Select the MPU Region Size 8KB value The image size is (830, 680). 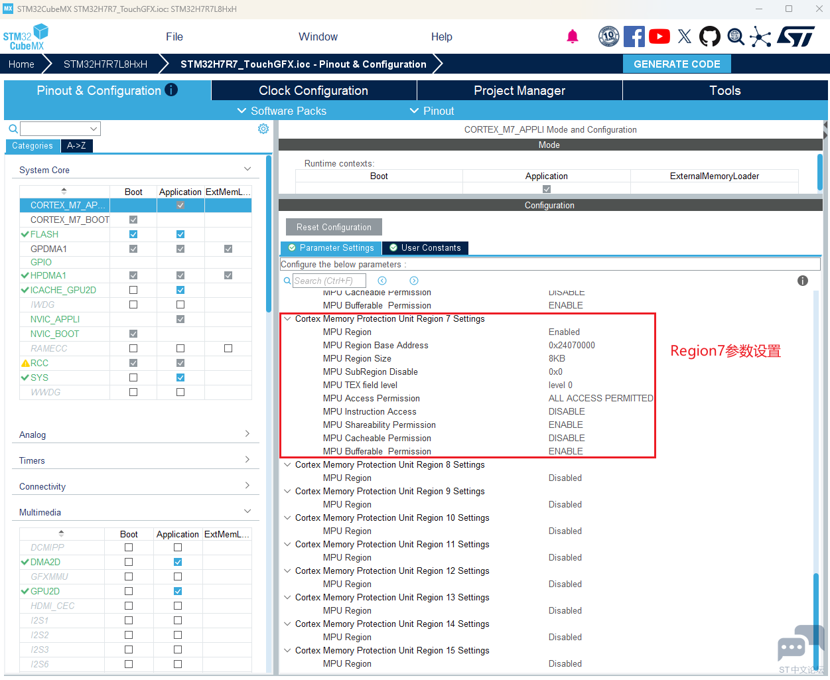click(557, 359)
